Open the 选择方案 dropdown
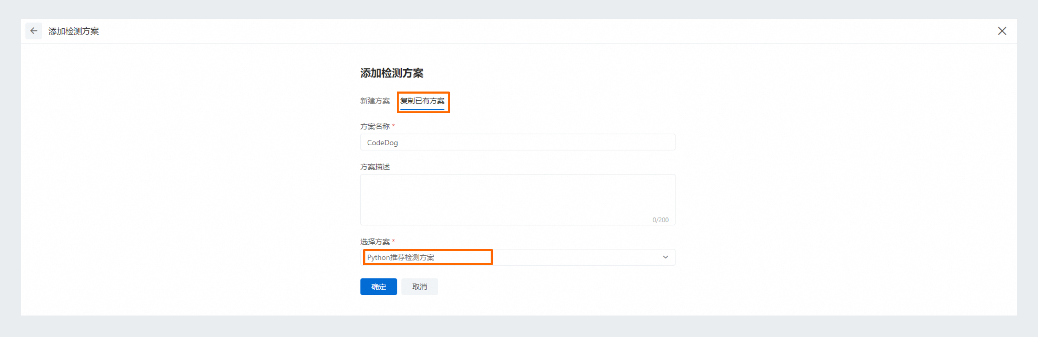The width and height of the screenshot is (1038, 337). (x=518, y=257)
